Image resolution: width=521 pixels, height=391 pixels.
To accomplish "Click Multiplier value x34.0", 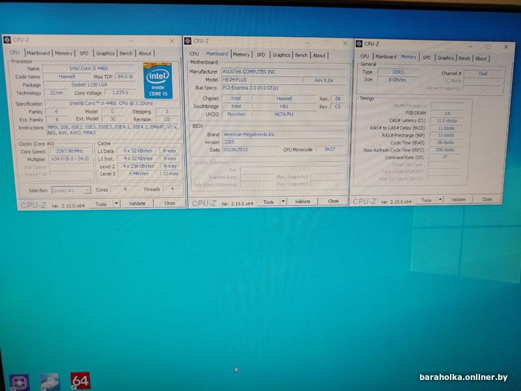I will pyautogui.click(x=70, y=159).
